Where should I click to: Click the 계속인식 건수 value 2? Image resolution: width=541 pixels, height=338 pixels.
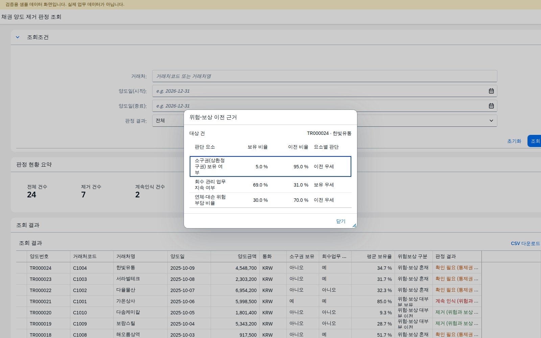click(138, 195)
